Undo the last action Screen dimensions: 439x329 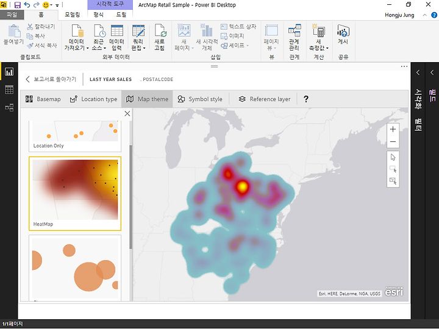point(27,5)
